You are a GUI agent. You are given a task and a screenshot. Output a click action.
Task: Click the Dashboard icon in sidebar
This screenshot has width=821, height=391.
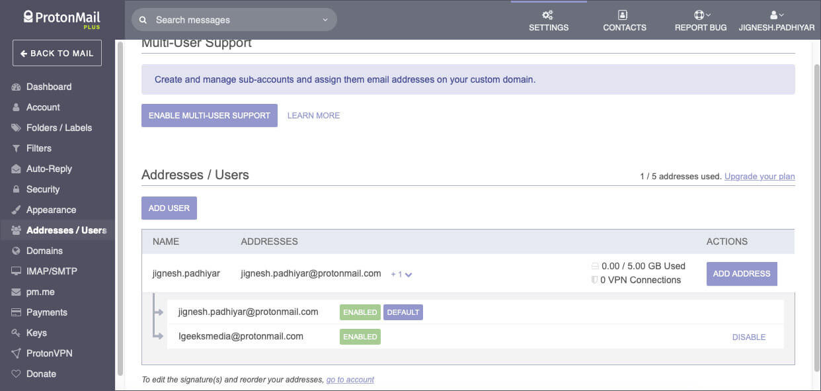click(17, 87)
